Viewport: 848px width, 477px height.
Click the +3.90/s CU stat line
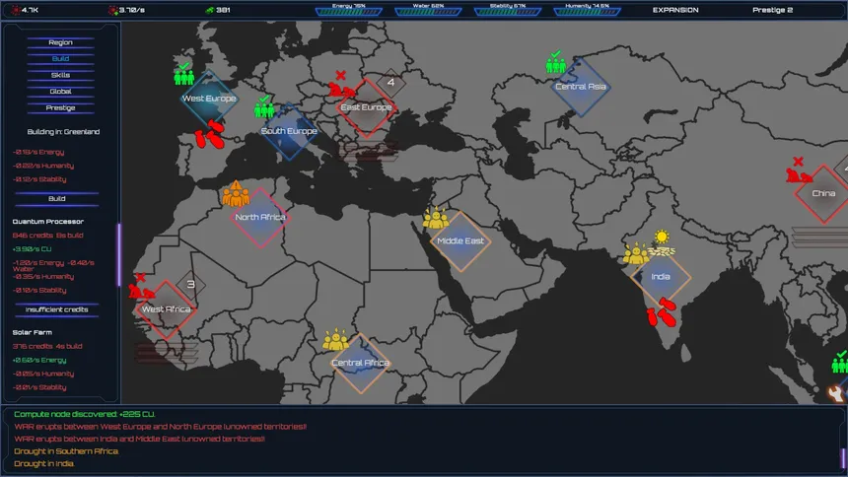[x=32, y=249]
